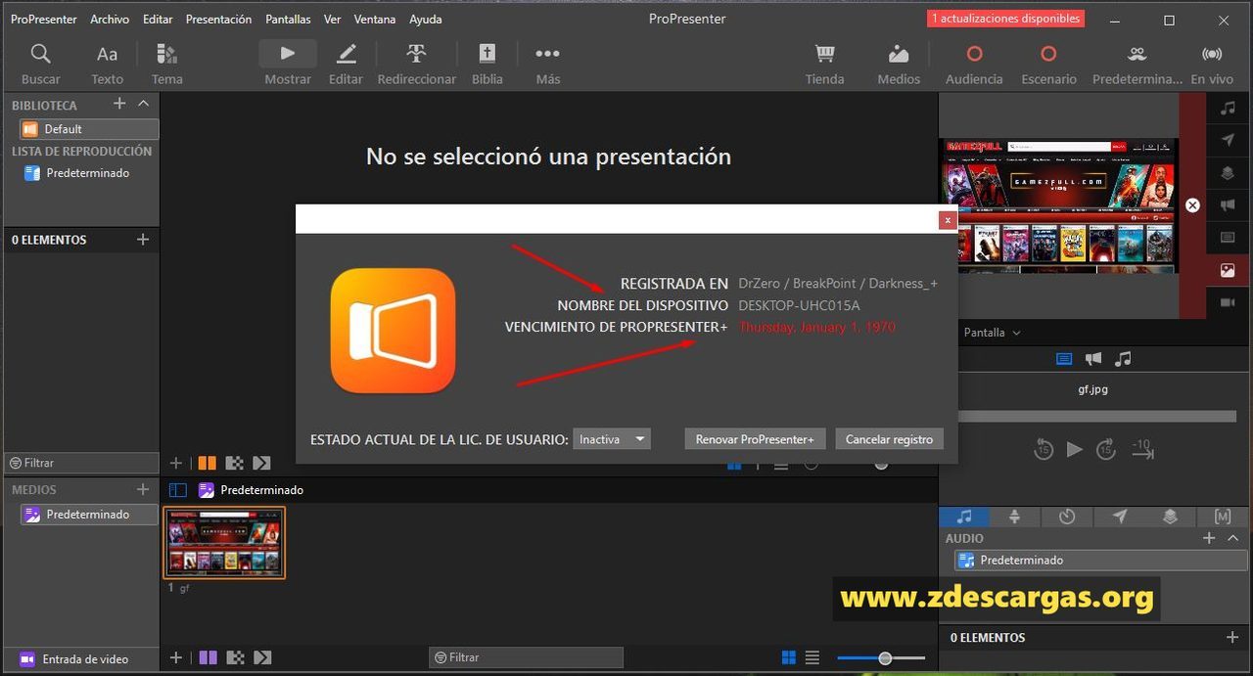Skip back 15 seconds
Image resolution: width=1253 pixels, height=676 pixels.
pos(1044,449)
